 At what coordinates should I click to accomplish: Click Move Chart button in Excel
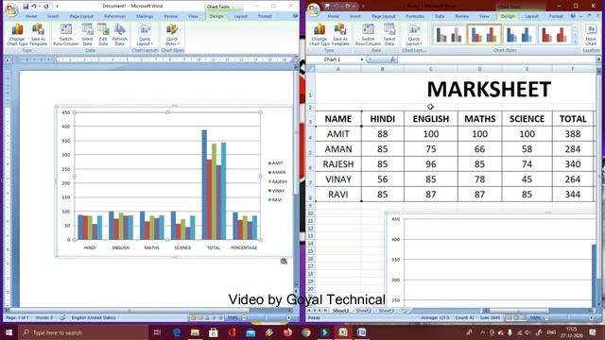click(x=591, y=35)
